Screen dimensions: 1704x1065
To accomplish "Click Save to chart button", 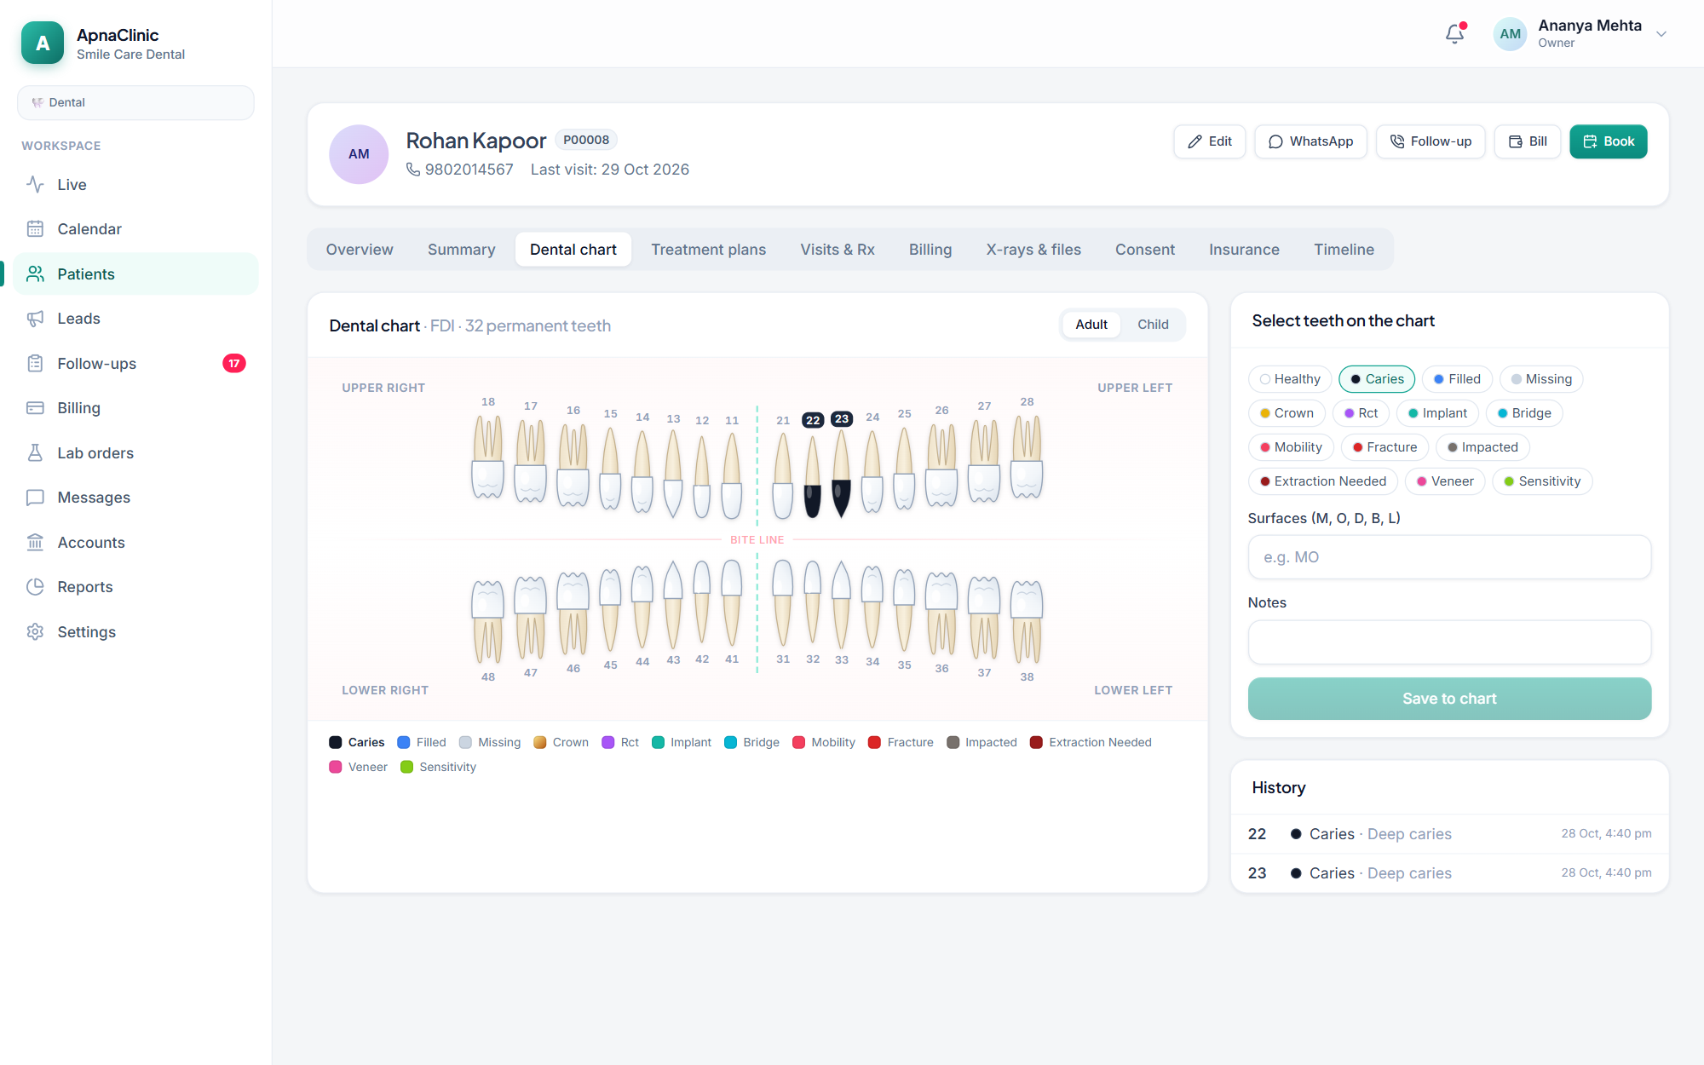I will [x=1449, y=699].
